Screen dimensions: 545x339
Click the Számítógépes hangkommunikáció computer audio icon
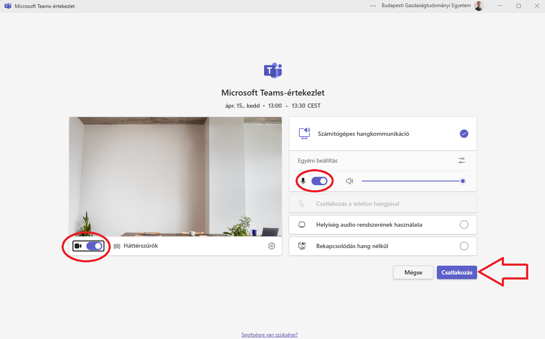(x=304, y=134)
